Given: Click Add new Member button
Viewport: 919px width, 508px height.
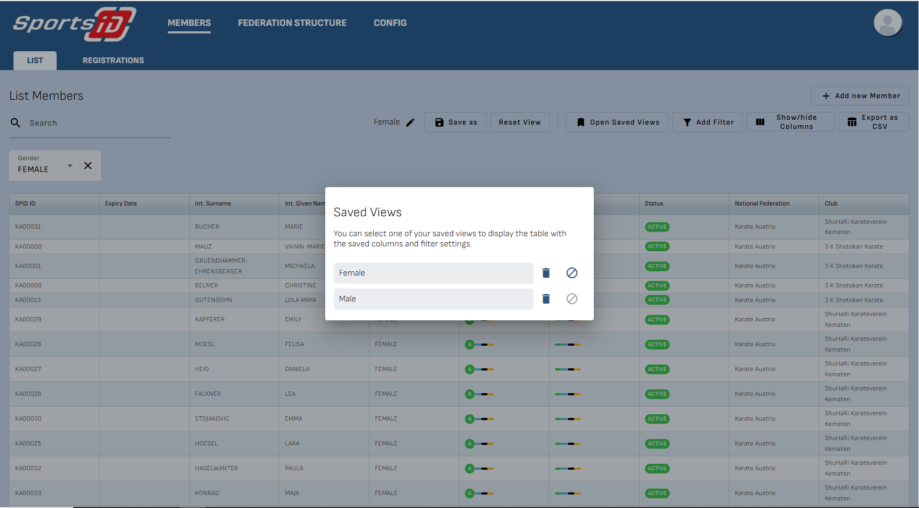Looking at the screenshot, I should point(860,96).
